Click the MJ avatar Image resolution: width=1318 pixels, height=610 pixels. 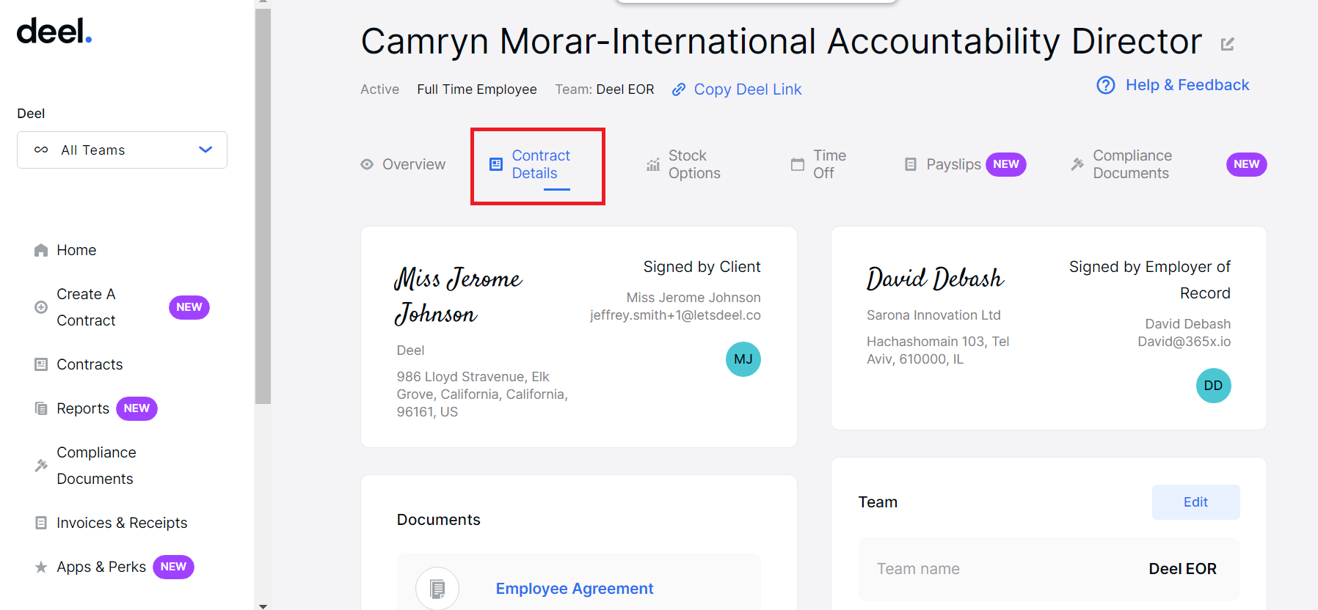743,359
